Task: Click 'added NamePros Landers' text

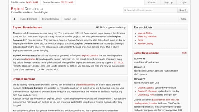Action: point(146,62)
